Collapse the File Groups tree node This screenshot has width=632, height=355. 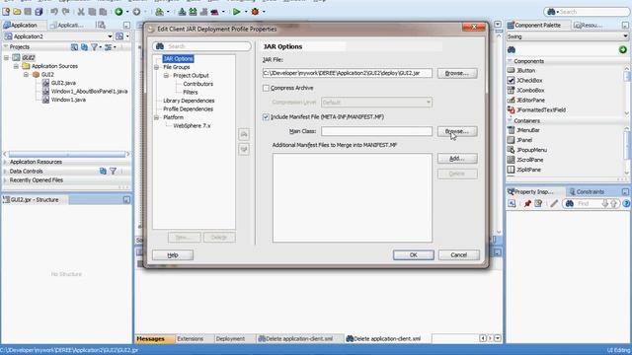pyautogui.click(x=156, y=67)
